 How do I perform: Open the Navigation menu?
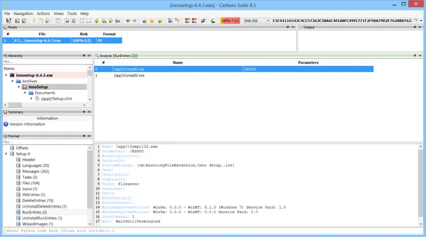pyautogui.click(x=23, y=14)
